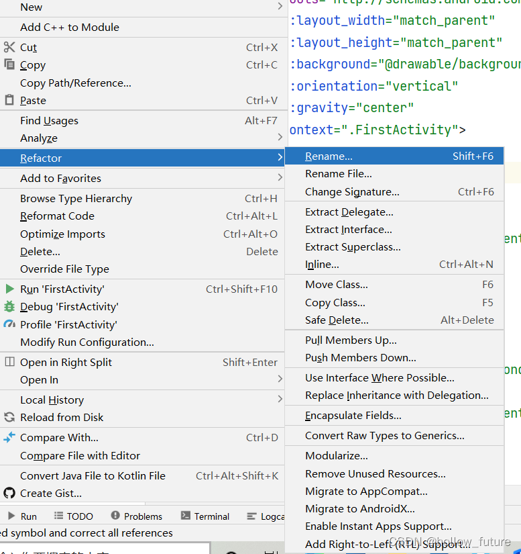Screen dimensions: 521x554
Task: Open the Run tool window tab
Action: [22, 516]
